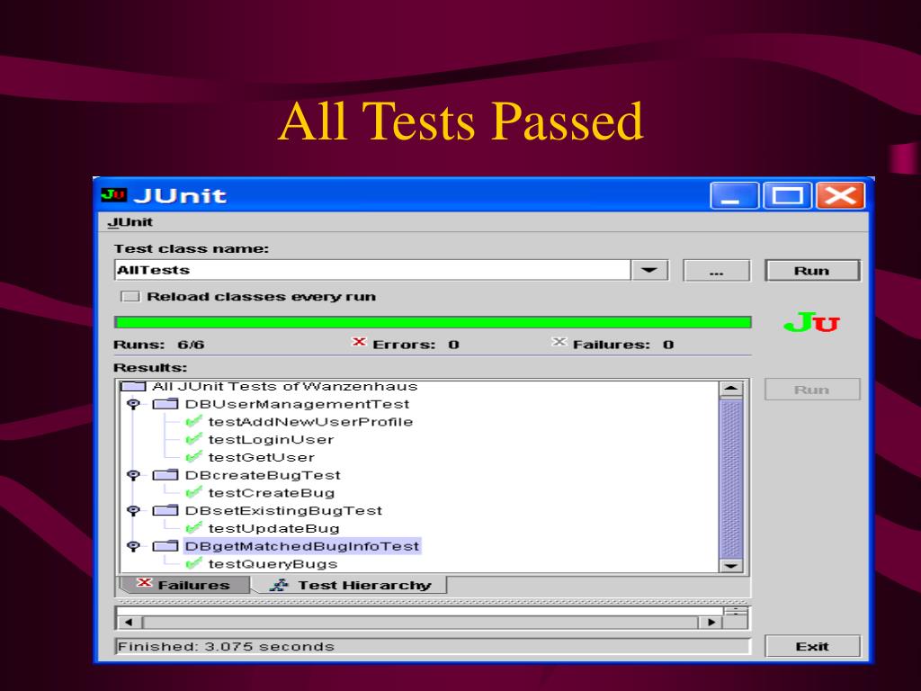Click the DBcreateBugTest folder icon
Image resolution: width=921 pixels, height=691 pixels.
pos(165,475)
